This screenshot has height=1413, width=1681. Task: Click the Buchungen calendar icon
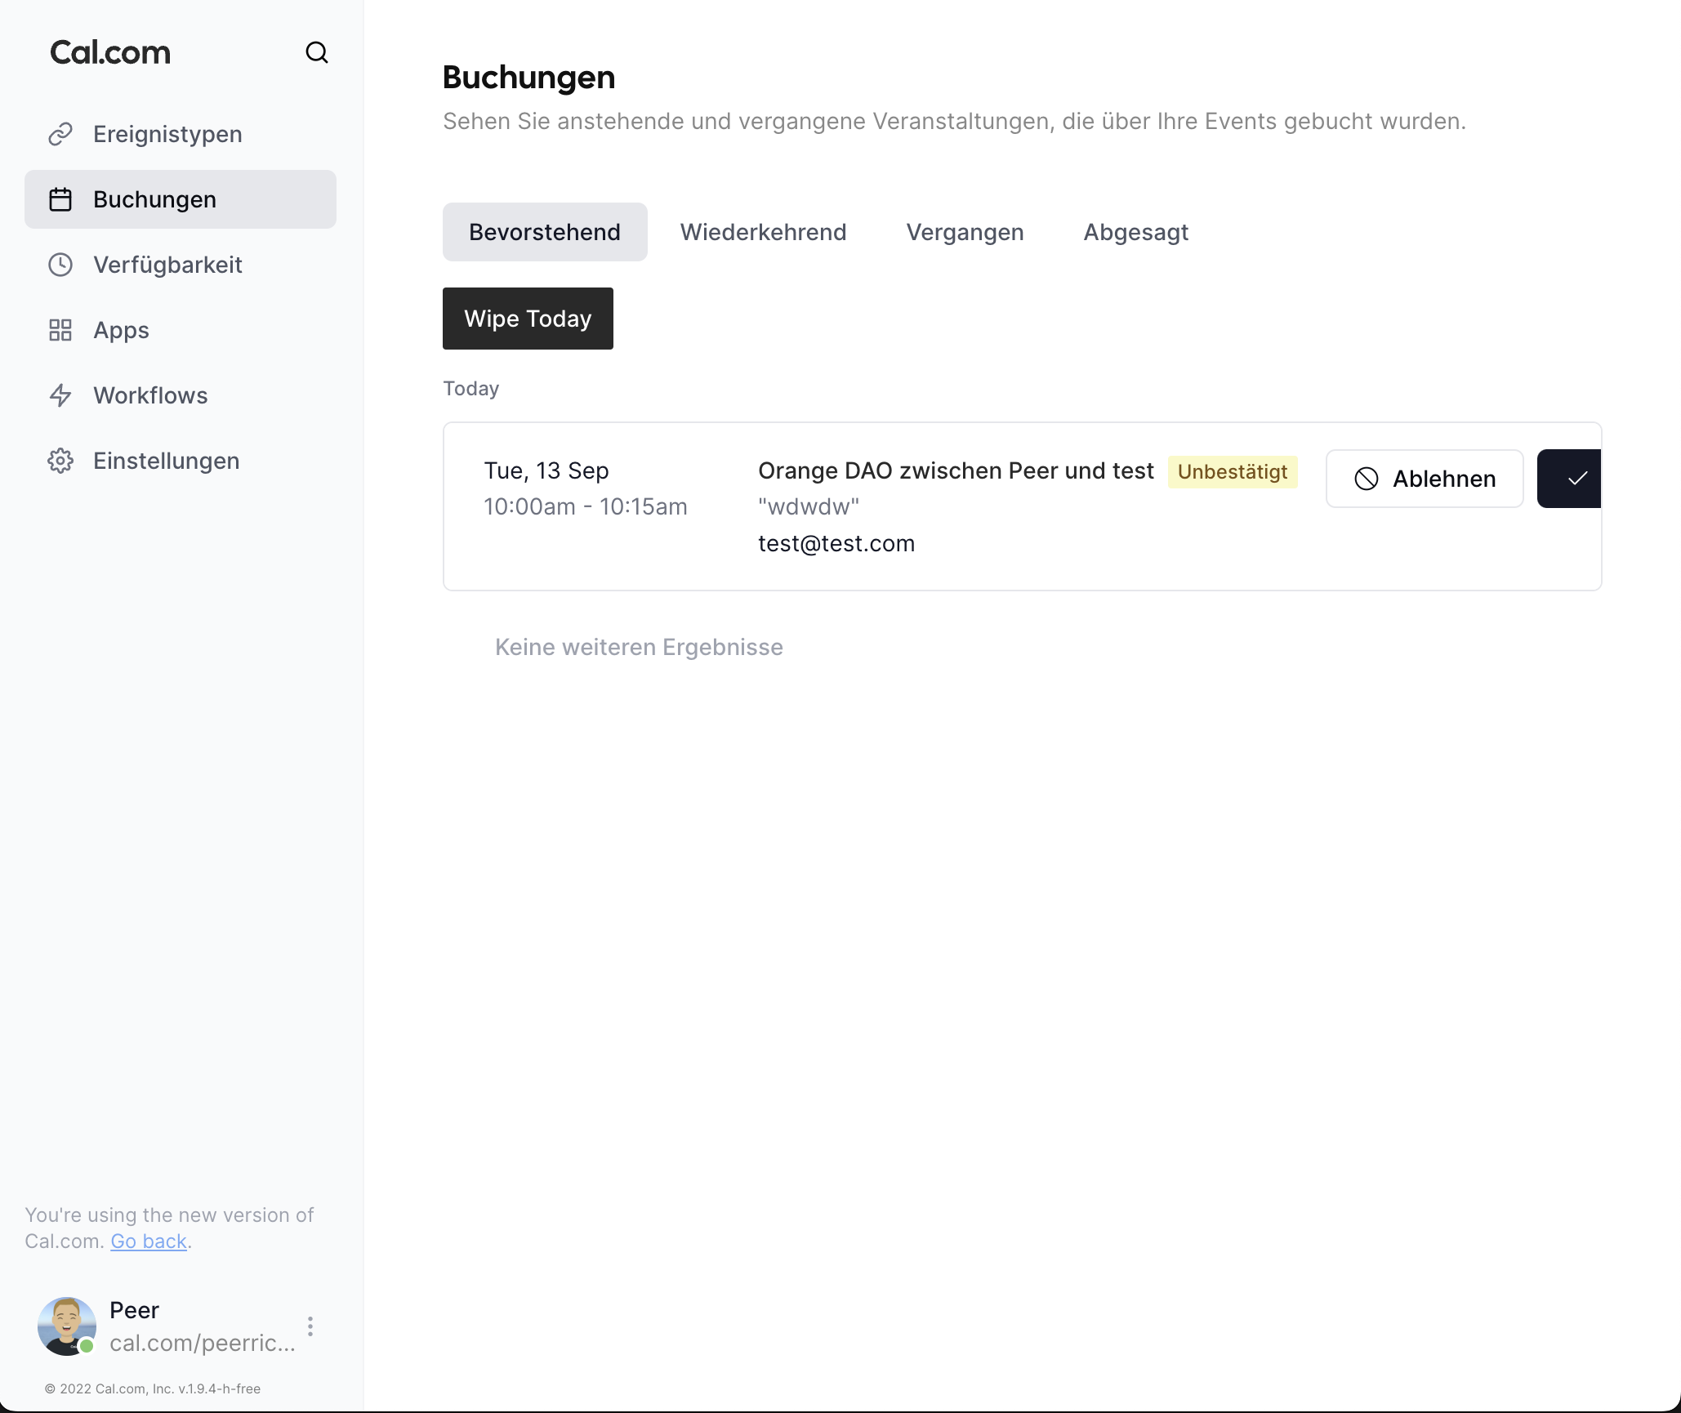[60, 199]
